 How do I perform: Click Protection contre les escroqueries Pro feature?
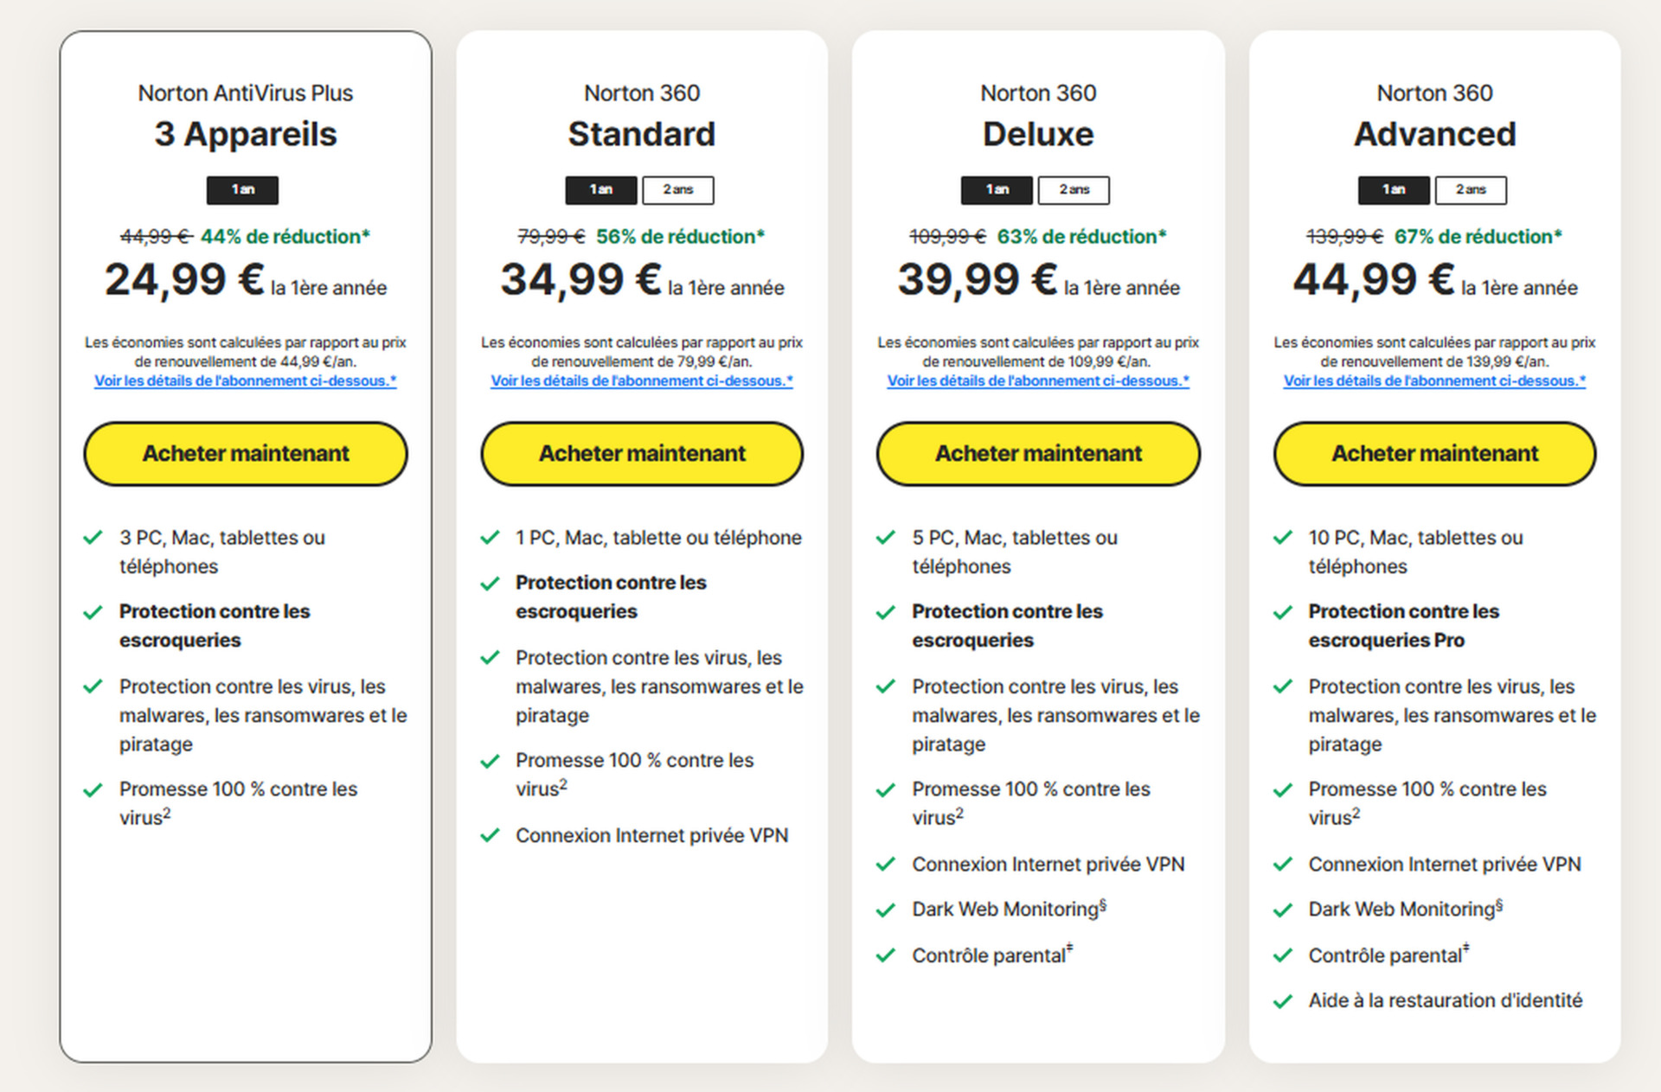click(1403, 626)
